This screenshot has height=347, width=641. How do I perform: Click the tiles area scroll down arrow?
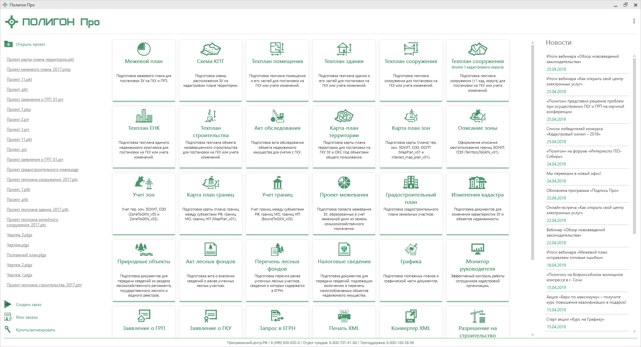[x=532, y=335]
